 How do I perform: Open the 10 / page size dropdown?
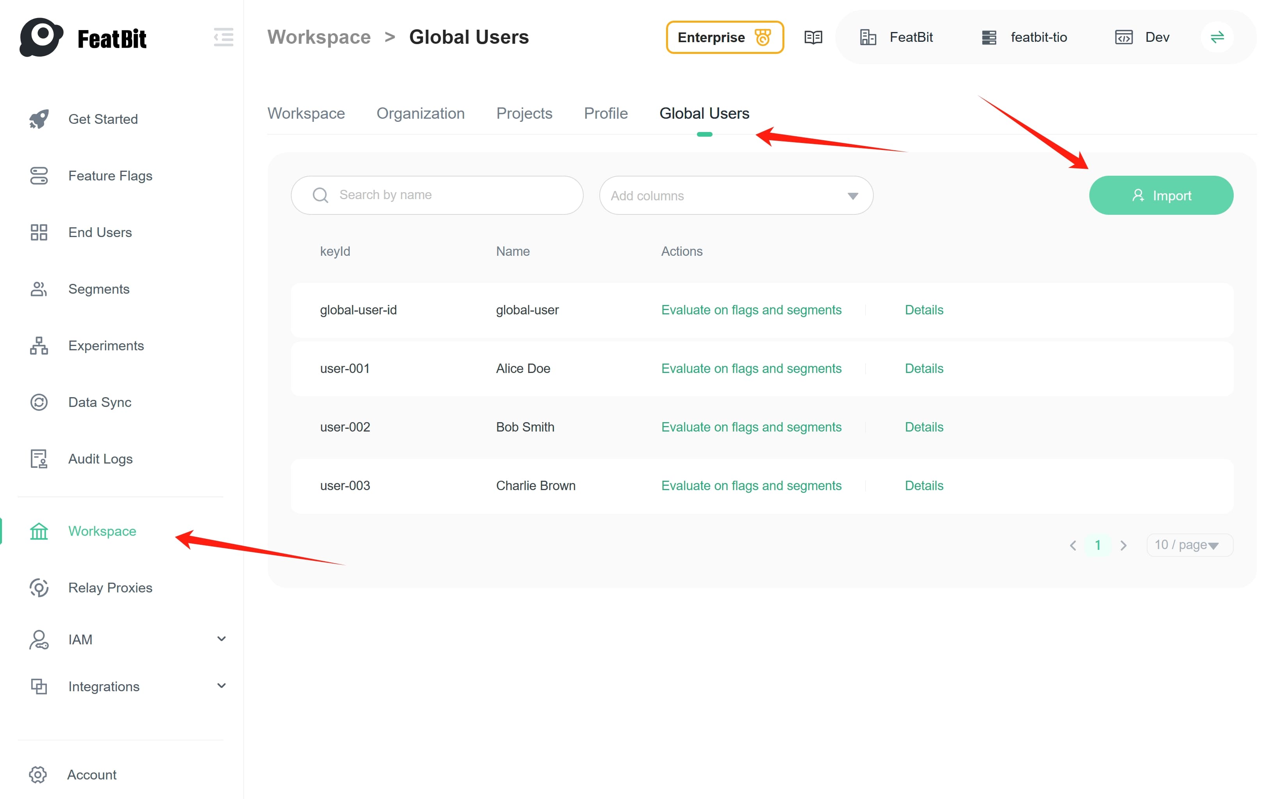point(1189,545)
